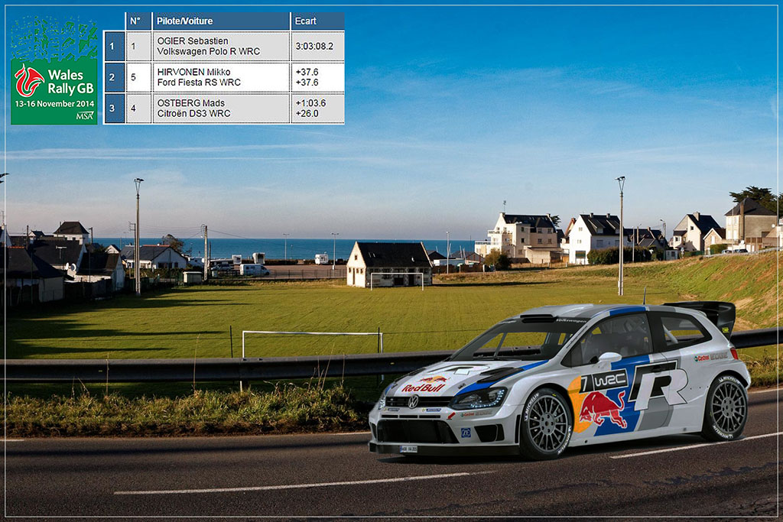Screen dimensions: 783x522
Task: Click the "Wales Rally GB" logo title
Action: pos(70,82)
